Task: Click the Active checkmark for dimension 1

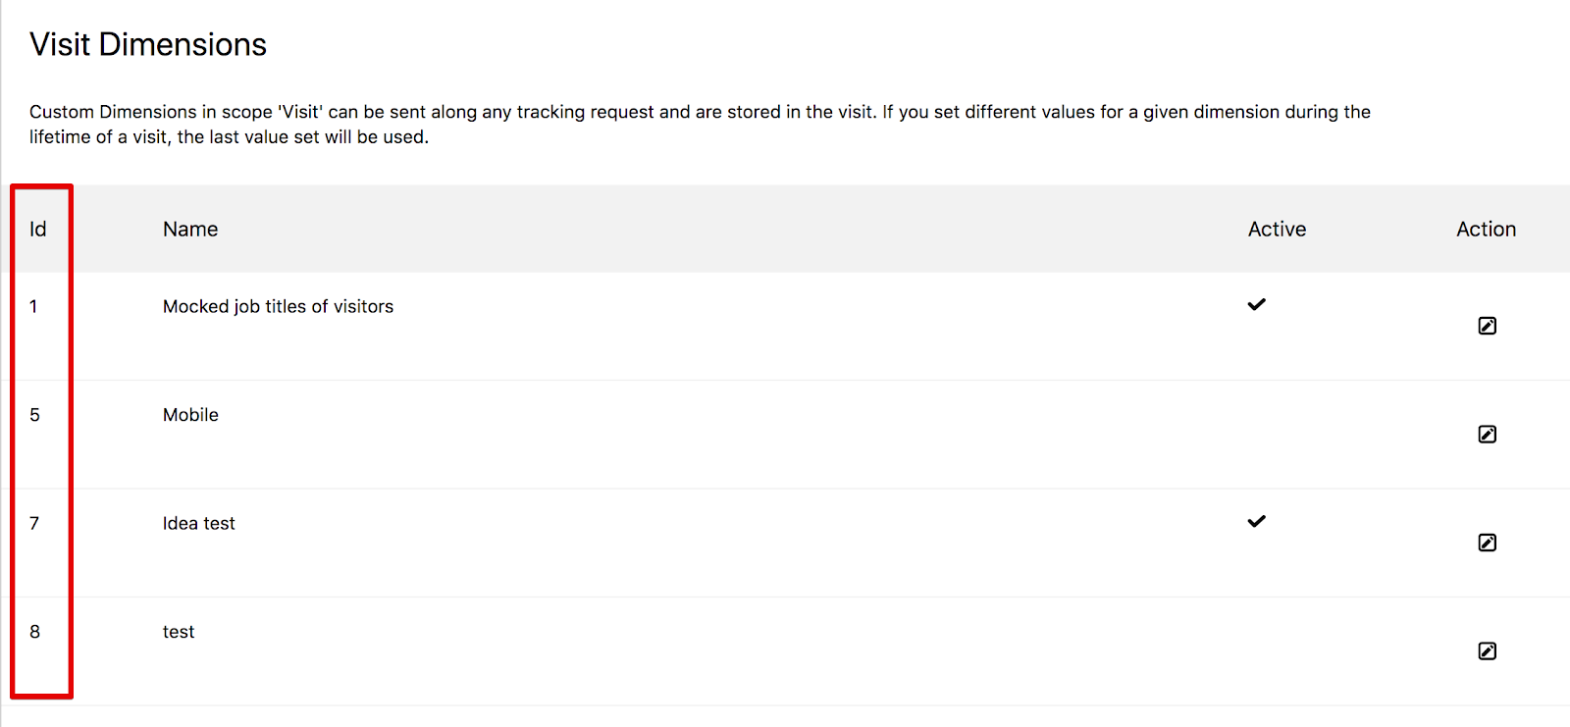Action: [x=1256, y=304]
